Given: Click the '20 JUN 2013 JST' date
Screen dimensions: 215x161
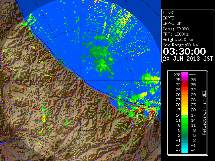Looking at the screenshot, I should [188, 59].
